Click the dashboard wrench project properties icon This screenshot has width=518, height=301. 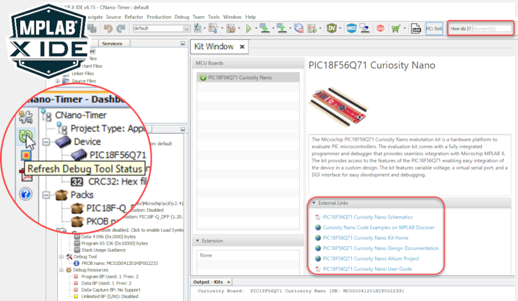pyautogui.click(x=25, y=116)
